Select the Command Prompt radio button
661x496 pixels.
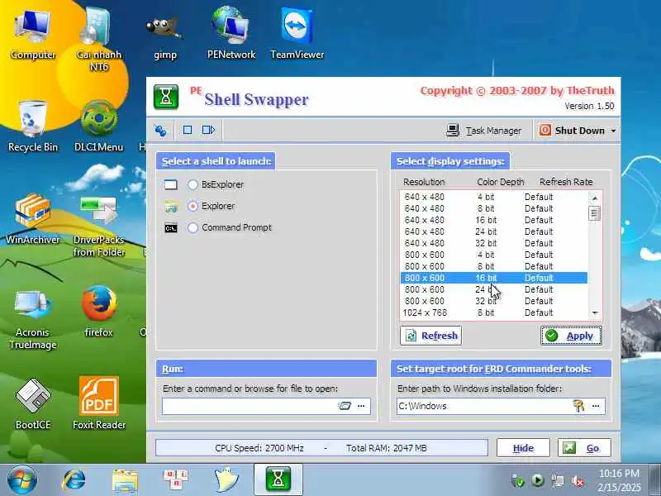point(193,227)
